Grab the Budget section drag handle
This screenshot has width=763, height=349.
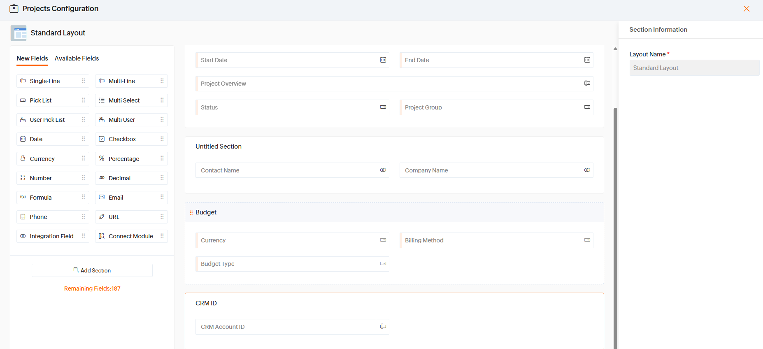coord(191,212)
